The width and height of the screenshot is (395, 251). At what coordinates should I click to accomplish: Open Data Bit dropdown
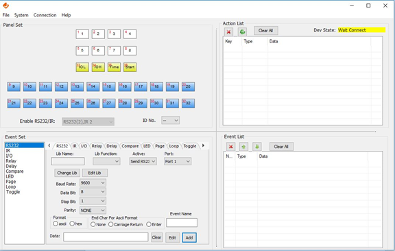pyautogui.click(x=93, y=192)
